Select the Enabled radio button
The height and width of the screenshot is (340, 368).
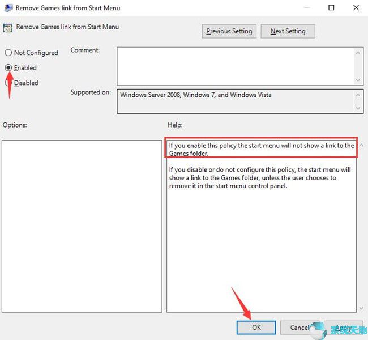tap(8, 68)
